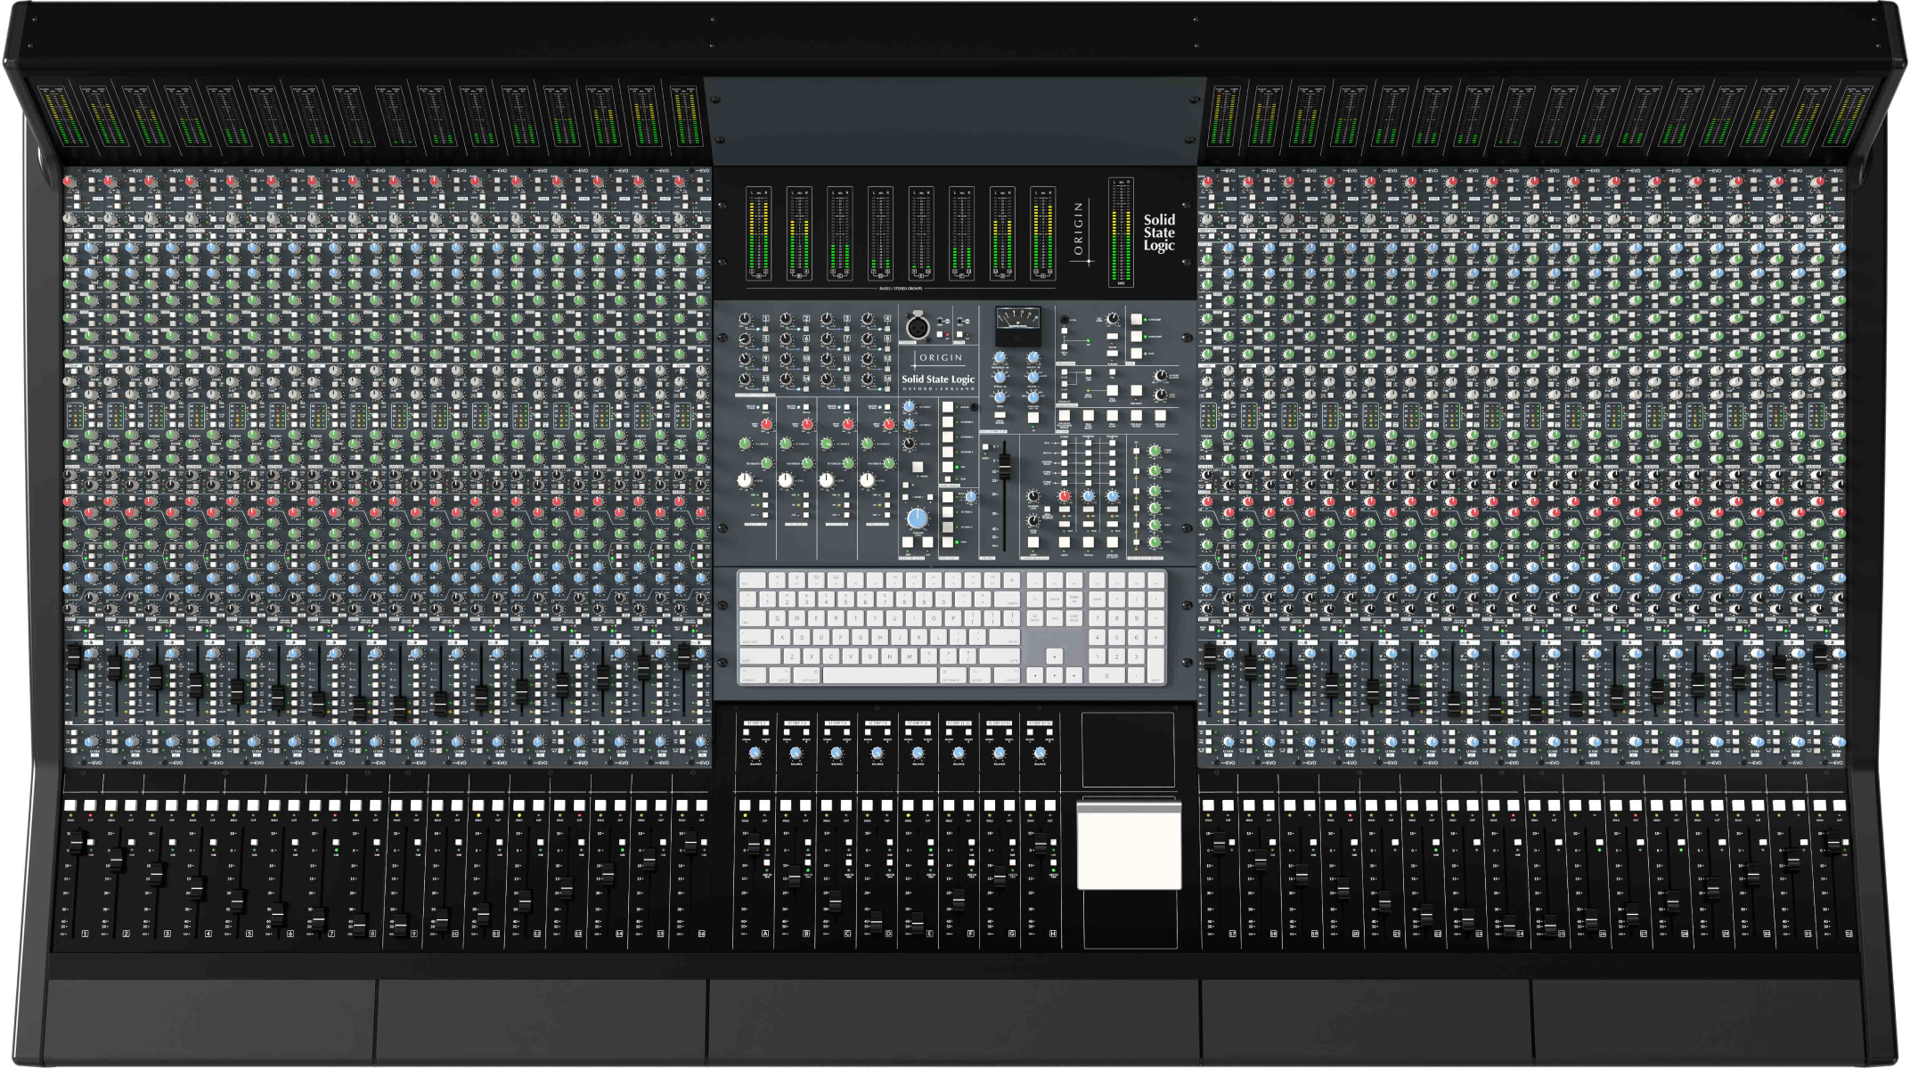Click the first stereo return white level knob
This screenshot has height=1069, width=1910.
[x=745, y=480]
